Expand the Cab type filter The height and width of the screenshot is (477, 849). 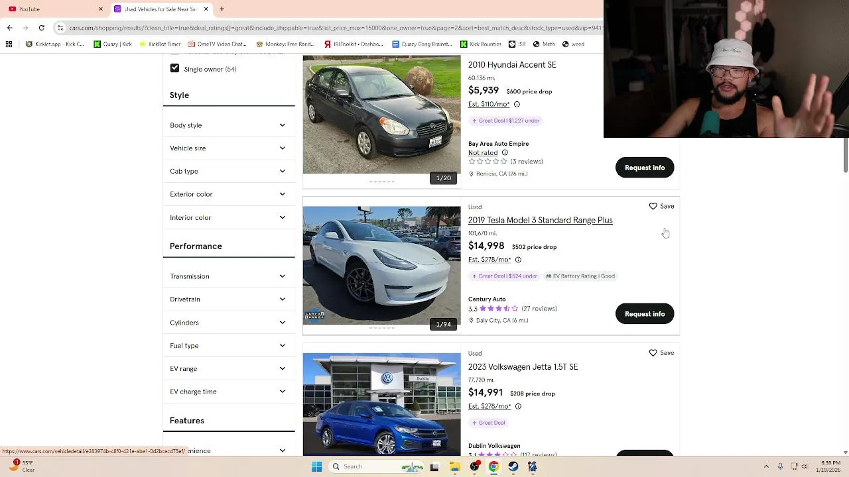coord(229,171)
